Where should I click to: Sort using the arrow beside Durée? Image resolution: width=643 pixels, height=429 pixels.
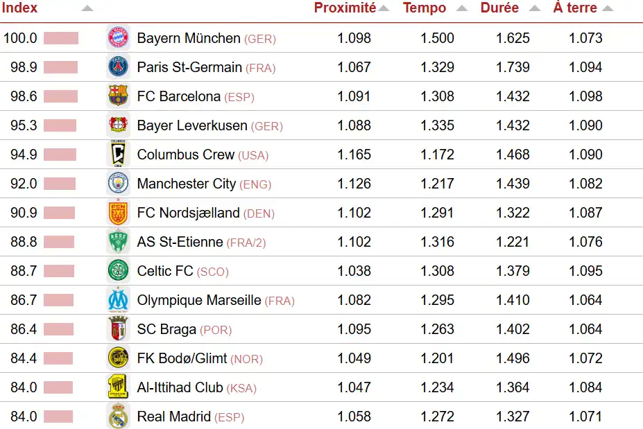pos(534,9)
